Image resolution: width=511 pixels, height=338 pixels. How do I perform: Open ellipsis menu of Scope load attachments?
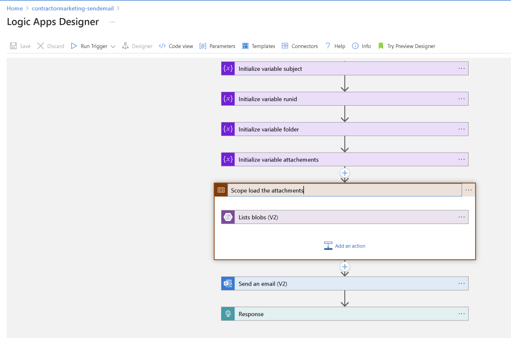click(x=469, y=190)
